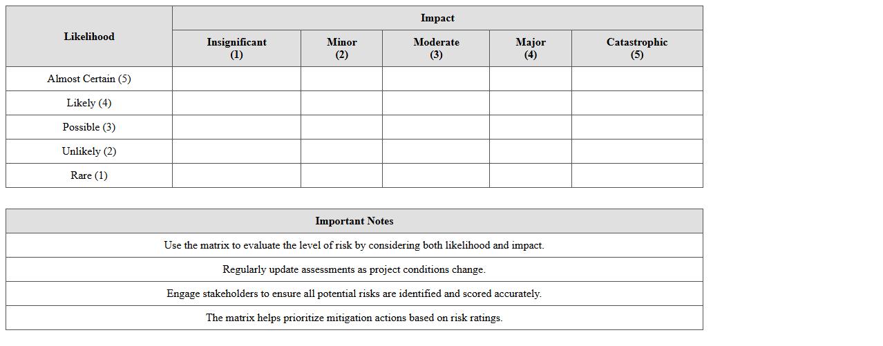Click the Likelihood header cell
This screenshot has width=883, height=346.
[x=89, y=37]
